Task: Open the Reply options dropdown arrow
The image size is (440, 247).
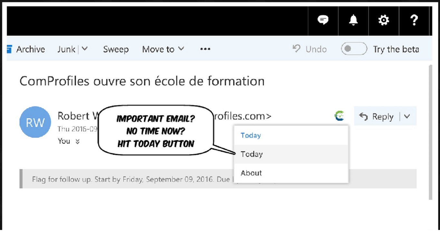Action: (x=407, y=116)
